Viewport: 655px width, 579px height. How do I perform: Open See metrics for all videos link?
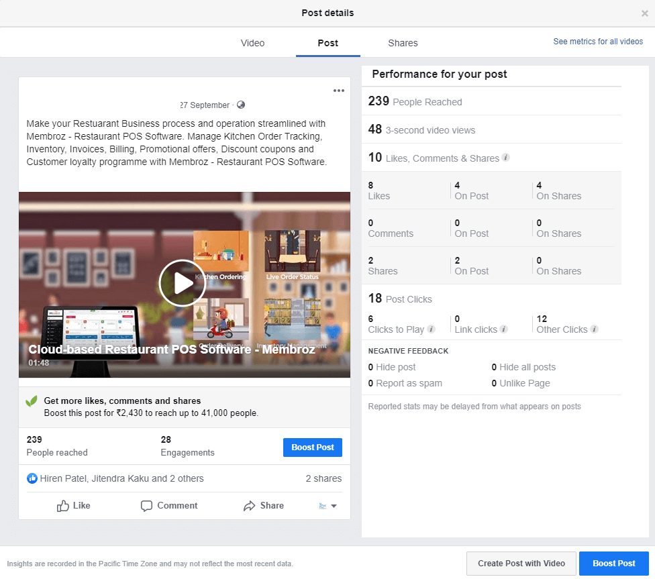598,42
